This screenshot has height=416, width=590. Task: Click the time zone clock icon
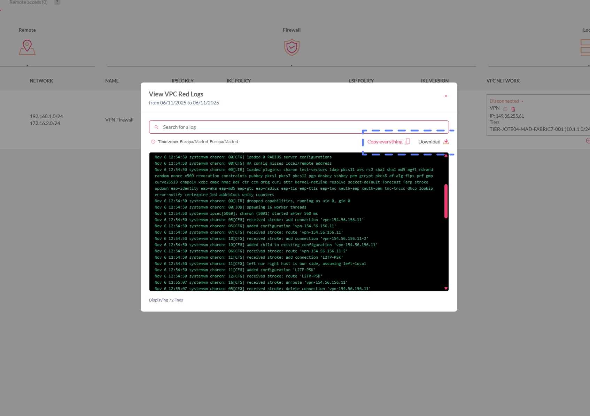coord(153,142)
